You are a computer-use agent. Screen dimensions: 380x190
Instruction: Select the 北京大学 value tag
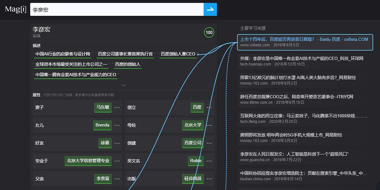193,125
